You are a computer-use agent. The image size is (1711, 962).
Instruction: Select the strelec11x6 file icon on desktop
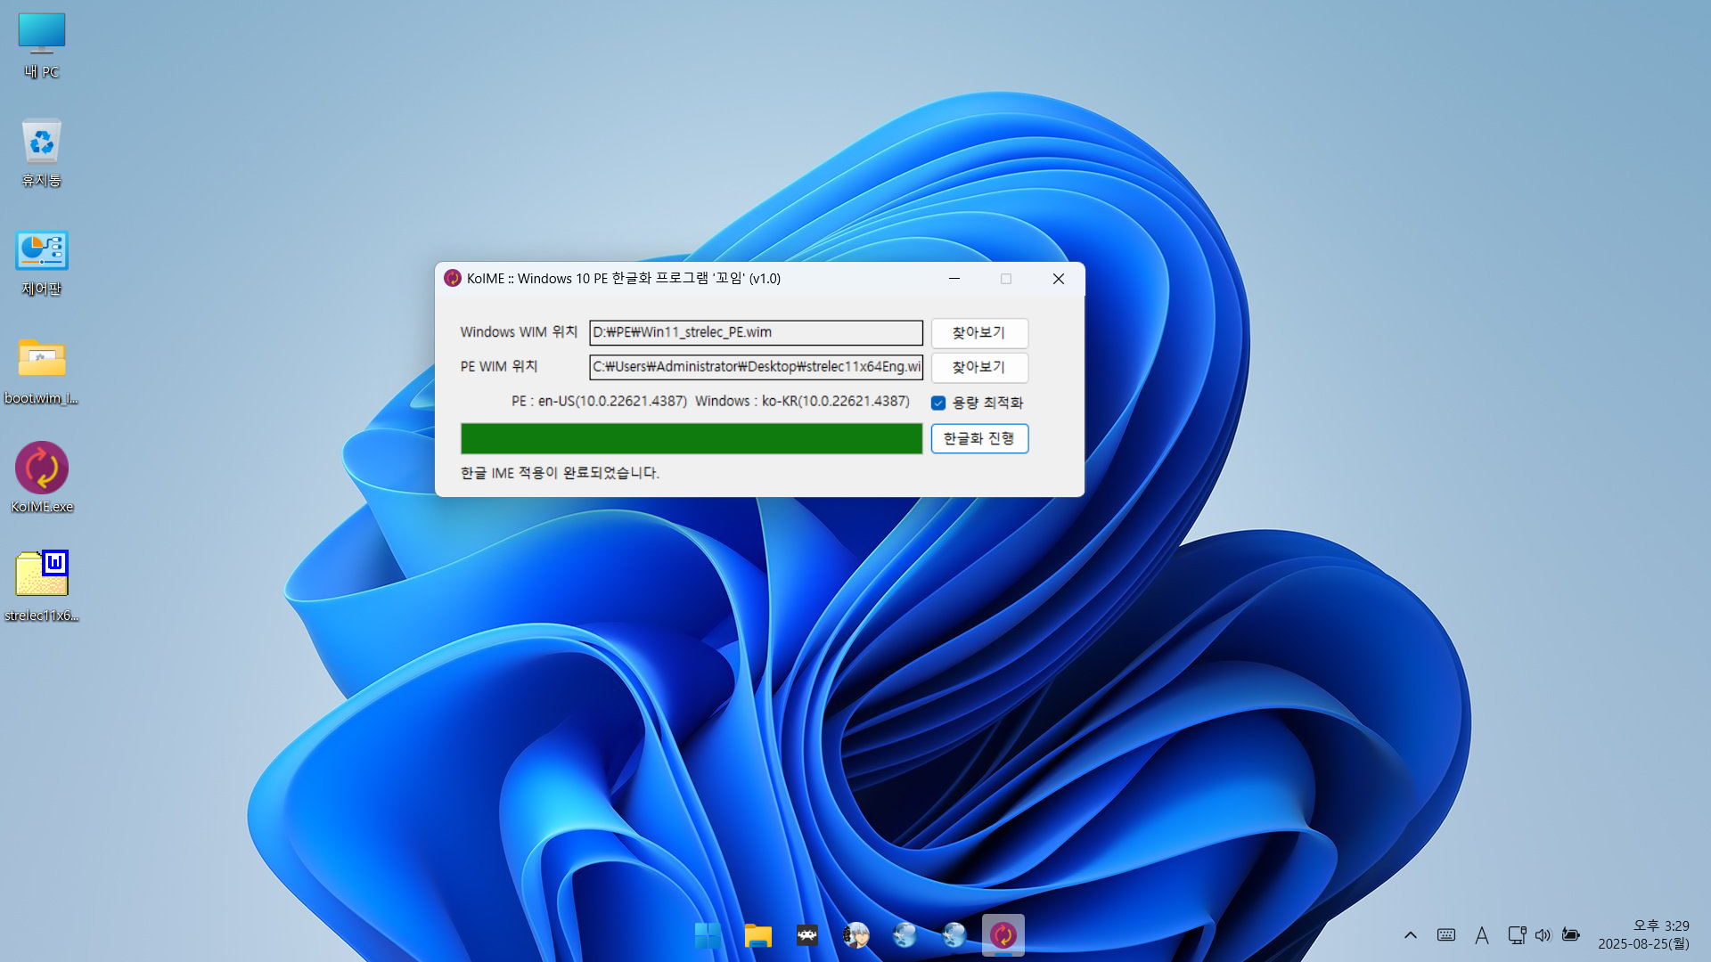click(x=42, y=575)
